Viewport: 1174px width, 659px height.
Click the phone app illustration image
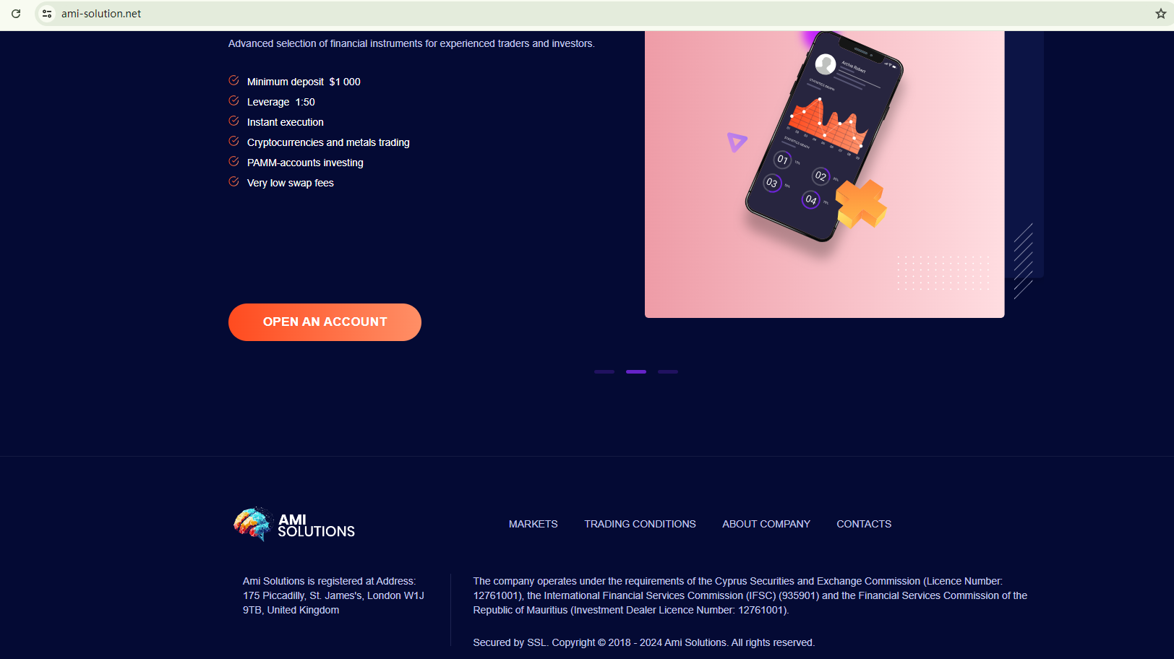(x=824, y=174)
